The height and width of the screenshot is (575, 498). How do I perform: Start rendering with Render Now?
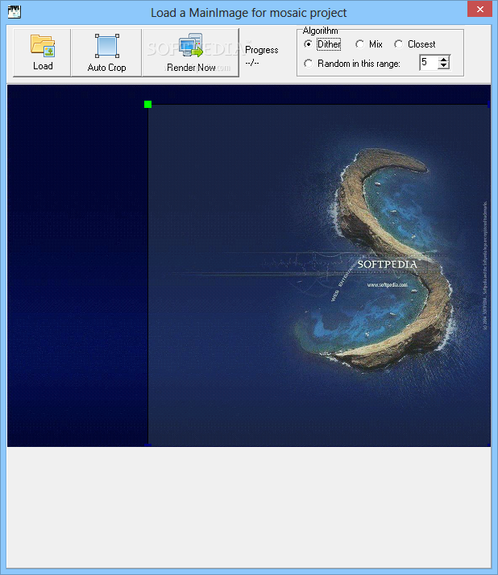[x=190, y=53]
